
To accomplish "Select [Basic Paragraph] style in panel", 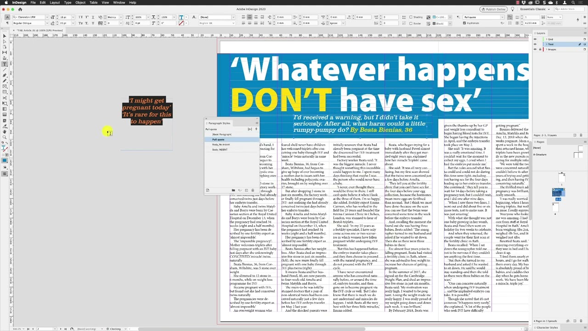I will [232, 134].
